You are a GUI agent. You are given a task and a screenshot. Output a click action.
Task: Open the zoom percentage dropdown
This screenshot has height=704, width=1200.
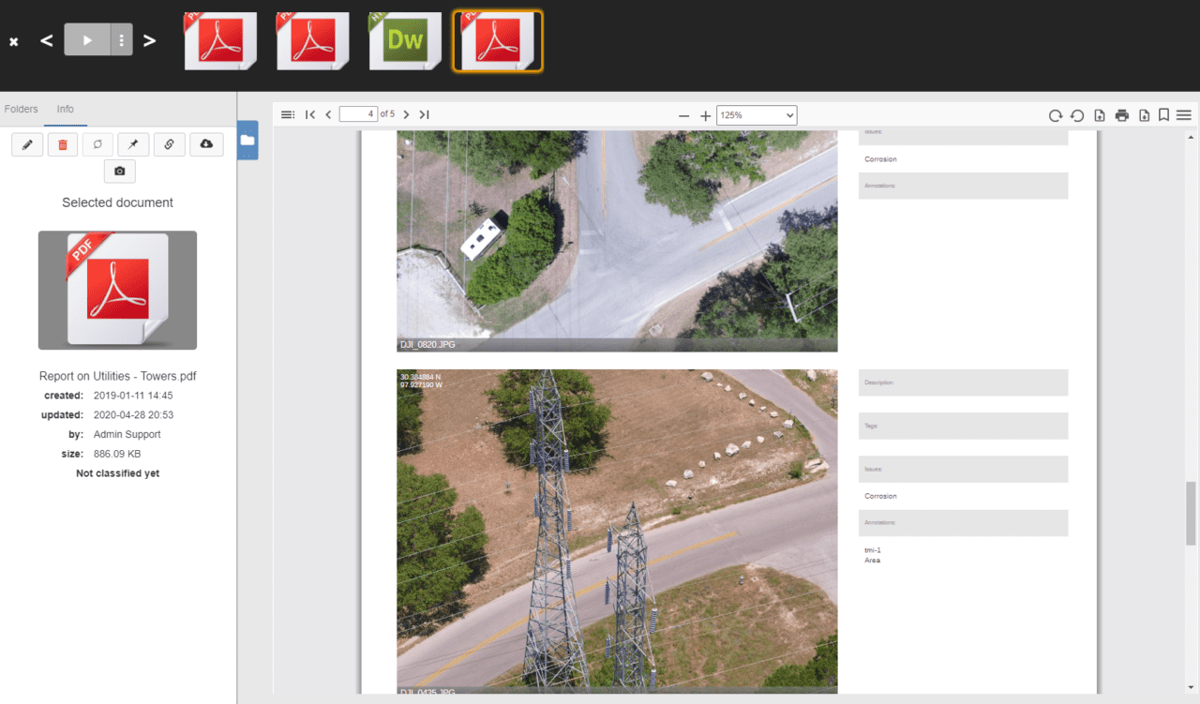(756, 114)
